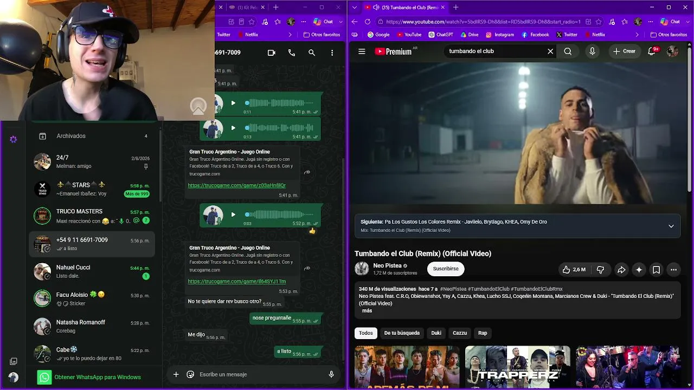Subscribe with the Suscribirse button
694x390 pixels.
click(446, 269)
